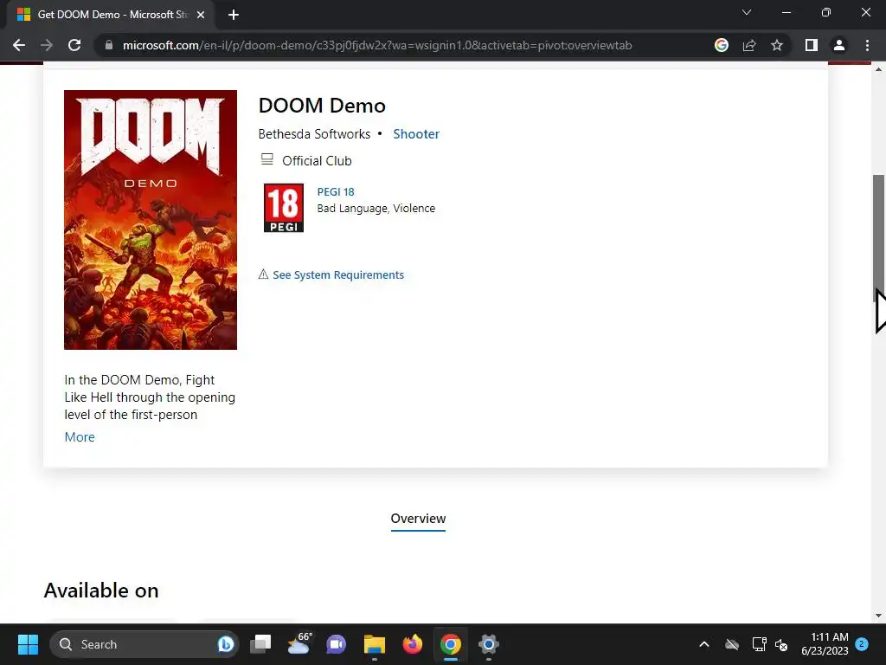Click the muted volume tray icon

click(x=782, y=644)
